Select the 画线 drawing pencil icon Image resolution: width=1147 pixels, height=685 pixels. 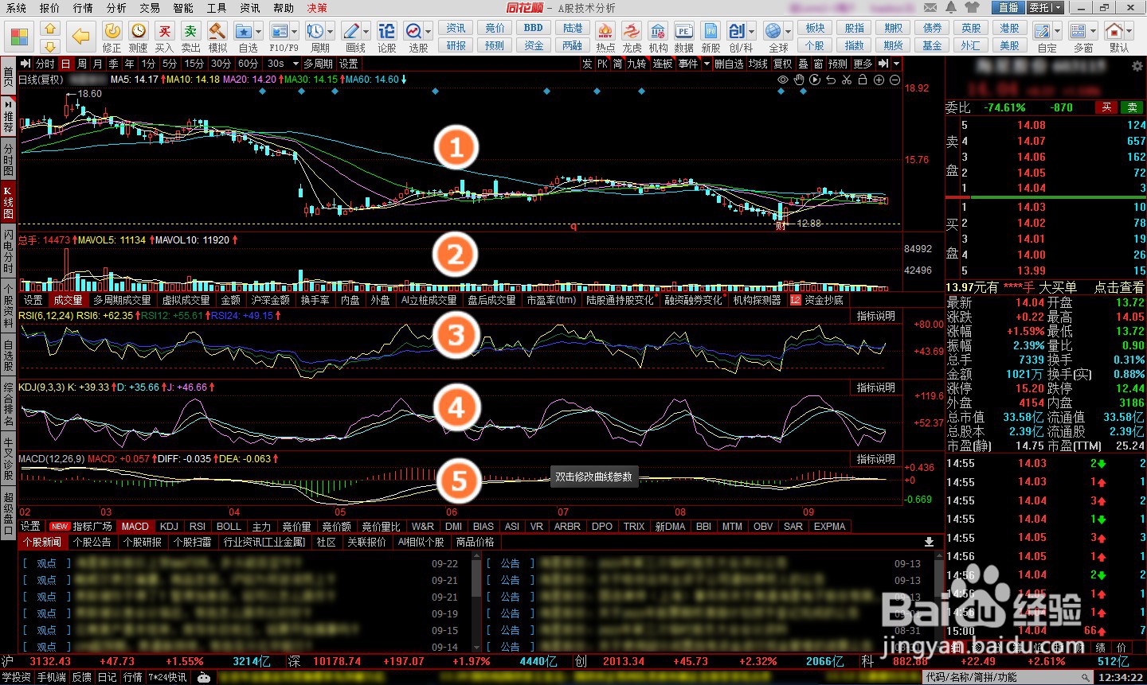[351, 31]
